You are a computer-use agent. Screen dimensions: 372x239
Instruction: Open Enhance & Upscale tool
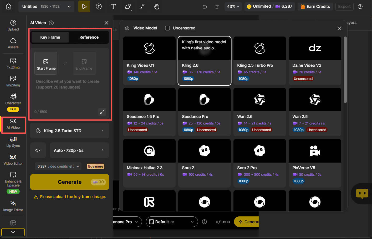click(x=13, y=179)
